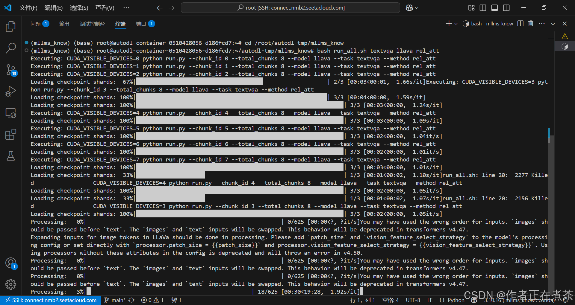Screen dimensions: 575x305
Task: Open the 查看 menu
Action: click(x=104, y=7)
